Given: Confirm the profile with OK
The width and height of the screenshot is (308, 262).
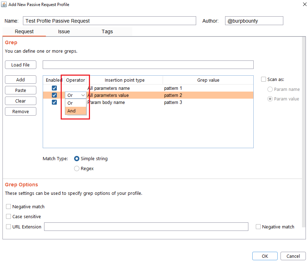Looking at the screenshot, I should click(x=265, y=256).
